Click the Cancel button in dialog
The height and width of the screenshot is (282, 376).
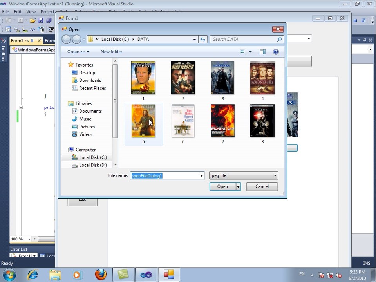tap(262, 186)
